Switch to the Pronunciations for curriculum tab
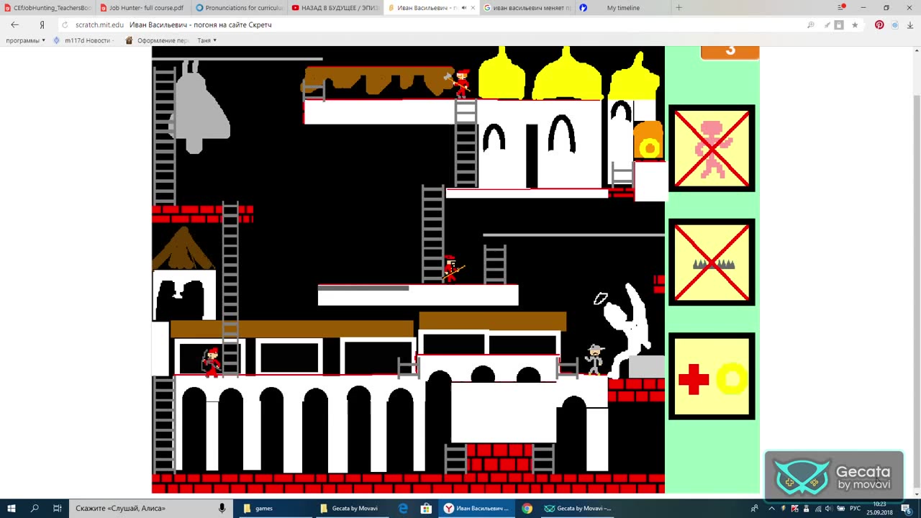Viewport: 921px width, 518px height. pyautogui.click(x=239, y=8)
